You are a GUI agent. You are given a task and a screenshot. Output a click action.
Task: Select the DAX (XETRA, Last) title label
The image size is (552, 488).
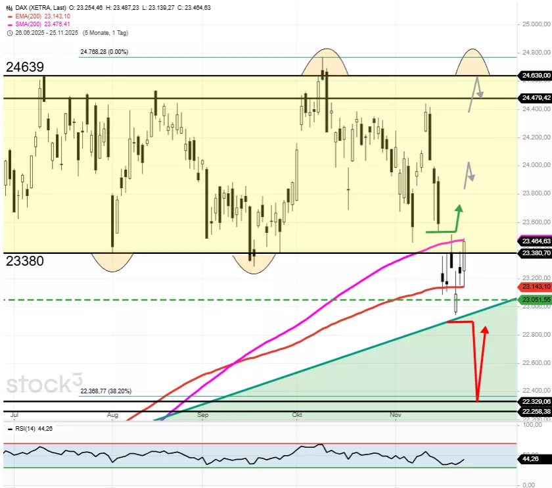pos(43,9)
